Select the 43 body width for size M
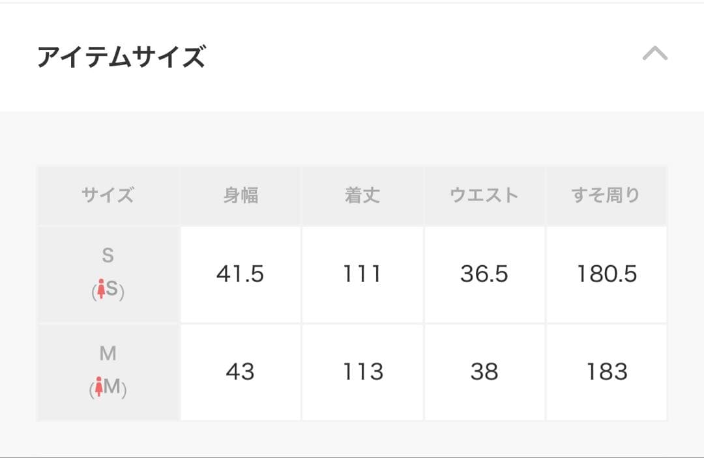This screenshot has width=704, height=458. coord(240,372)
